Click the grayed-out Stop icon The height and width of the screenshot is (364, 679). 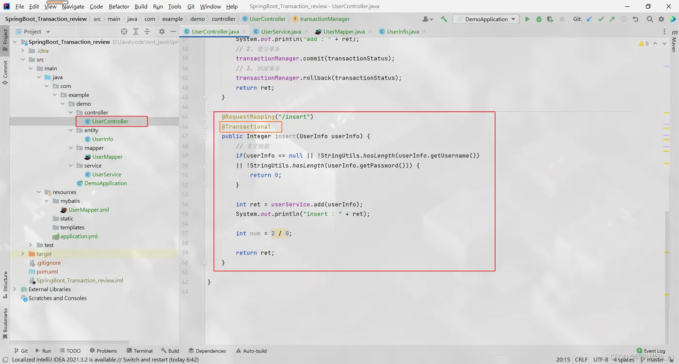(x=562, y=19)
